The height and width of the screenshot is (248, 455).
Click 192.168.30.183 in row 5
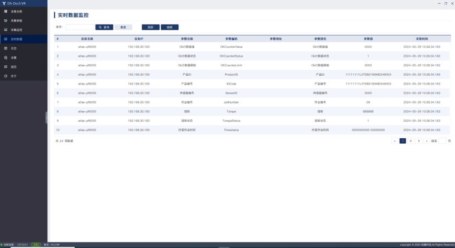coord(139,84)
